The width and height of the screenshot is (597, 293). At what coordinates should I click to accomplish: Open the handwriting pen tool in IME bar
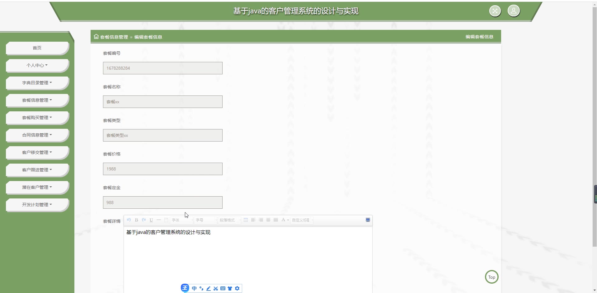coord(209,288)
